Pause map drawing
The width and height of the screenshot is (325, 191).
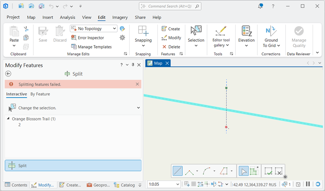tap(308, 184)
